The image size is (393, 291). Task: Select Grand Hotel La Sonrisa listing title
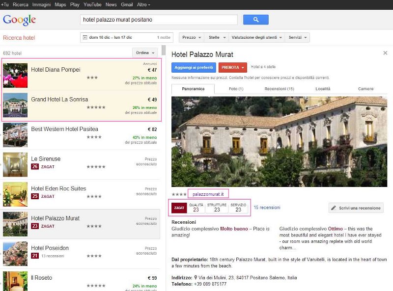click(59, 100)
